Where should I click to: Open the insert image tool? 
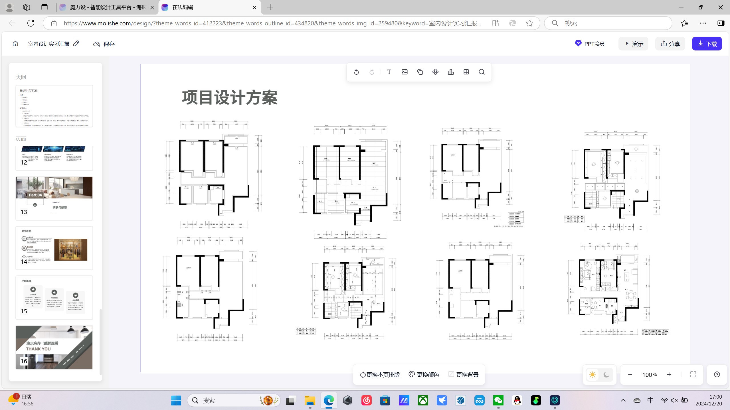coord(405,72)
